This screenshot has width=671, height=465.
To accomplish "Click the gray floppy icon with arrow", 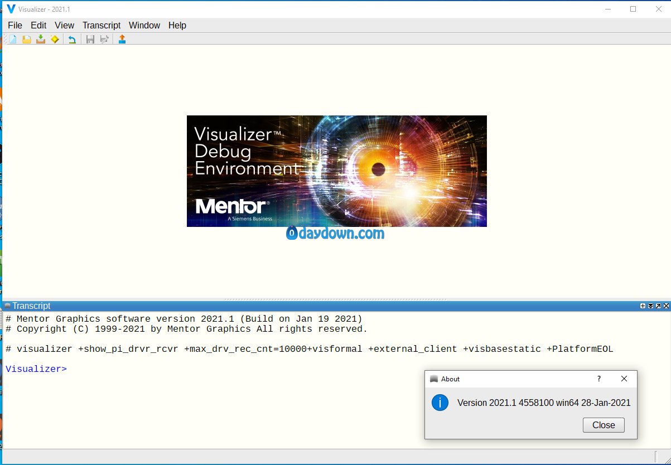I will (104, 39).
